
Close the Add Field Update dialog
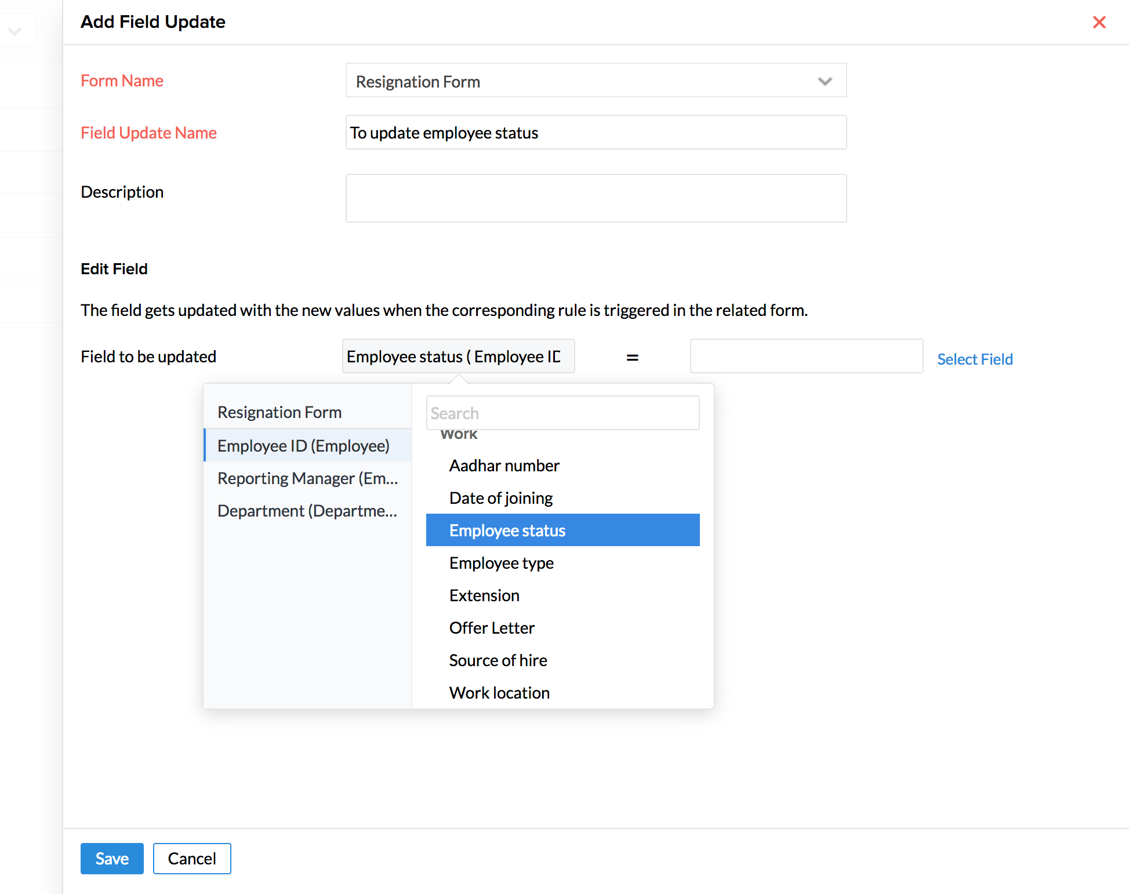[x=1099, y=22]
